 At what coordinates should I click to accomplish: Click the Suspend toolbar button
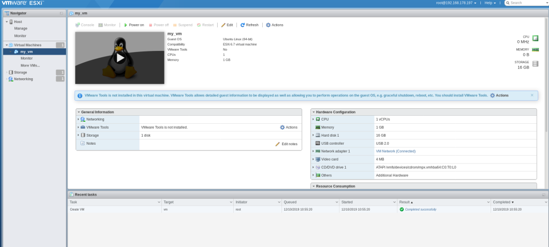click(183, 25)
